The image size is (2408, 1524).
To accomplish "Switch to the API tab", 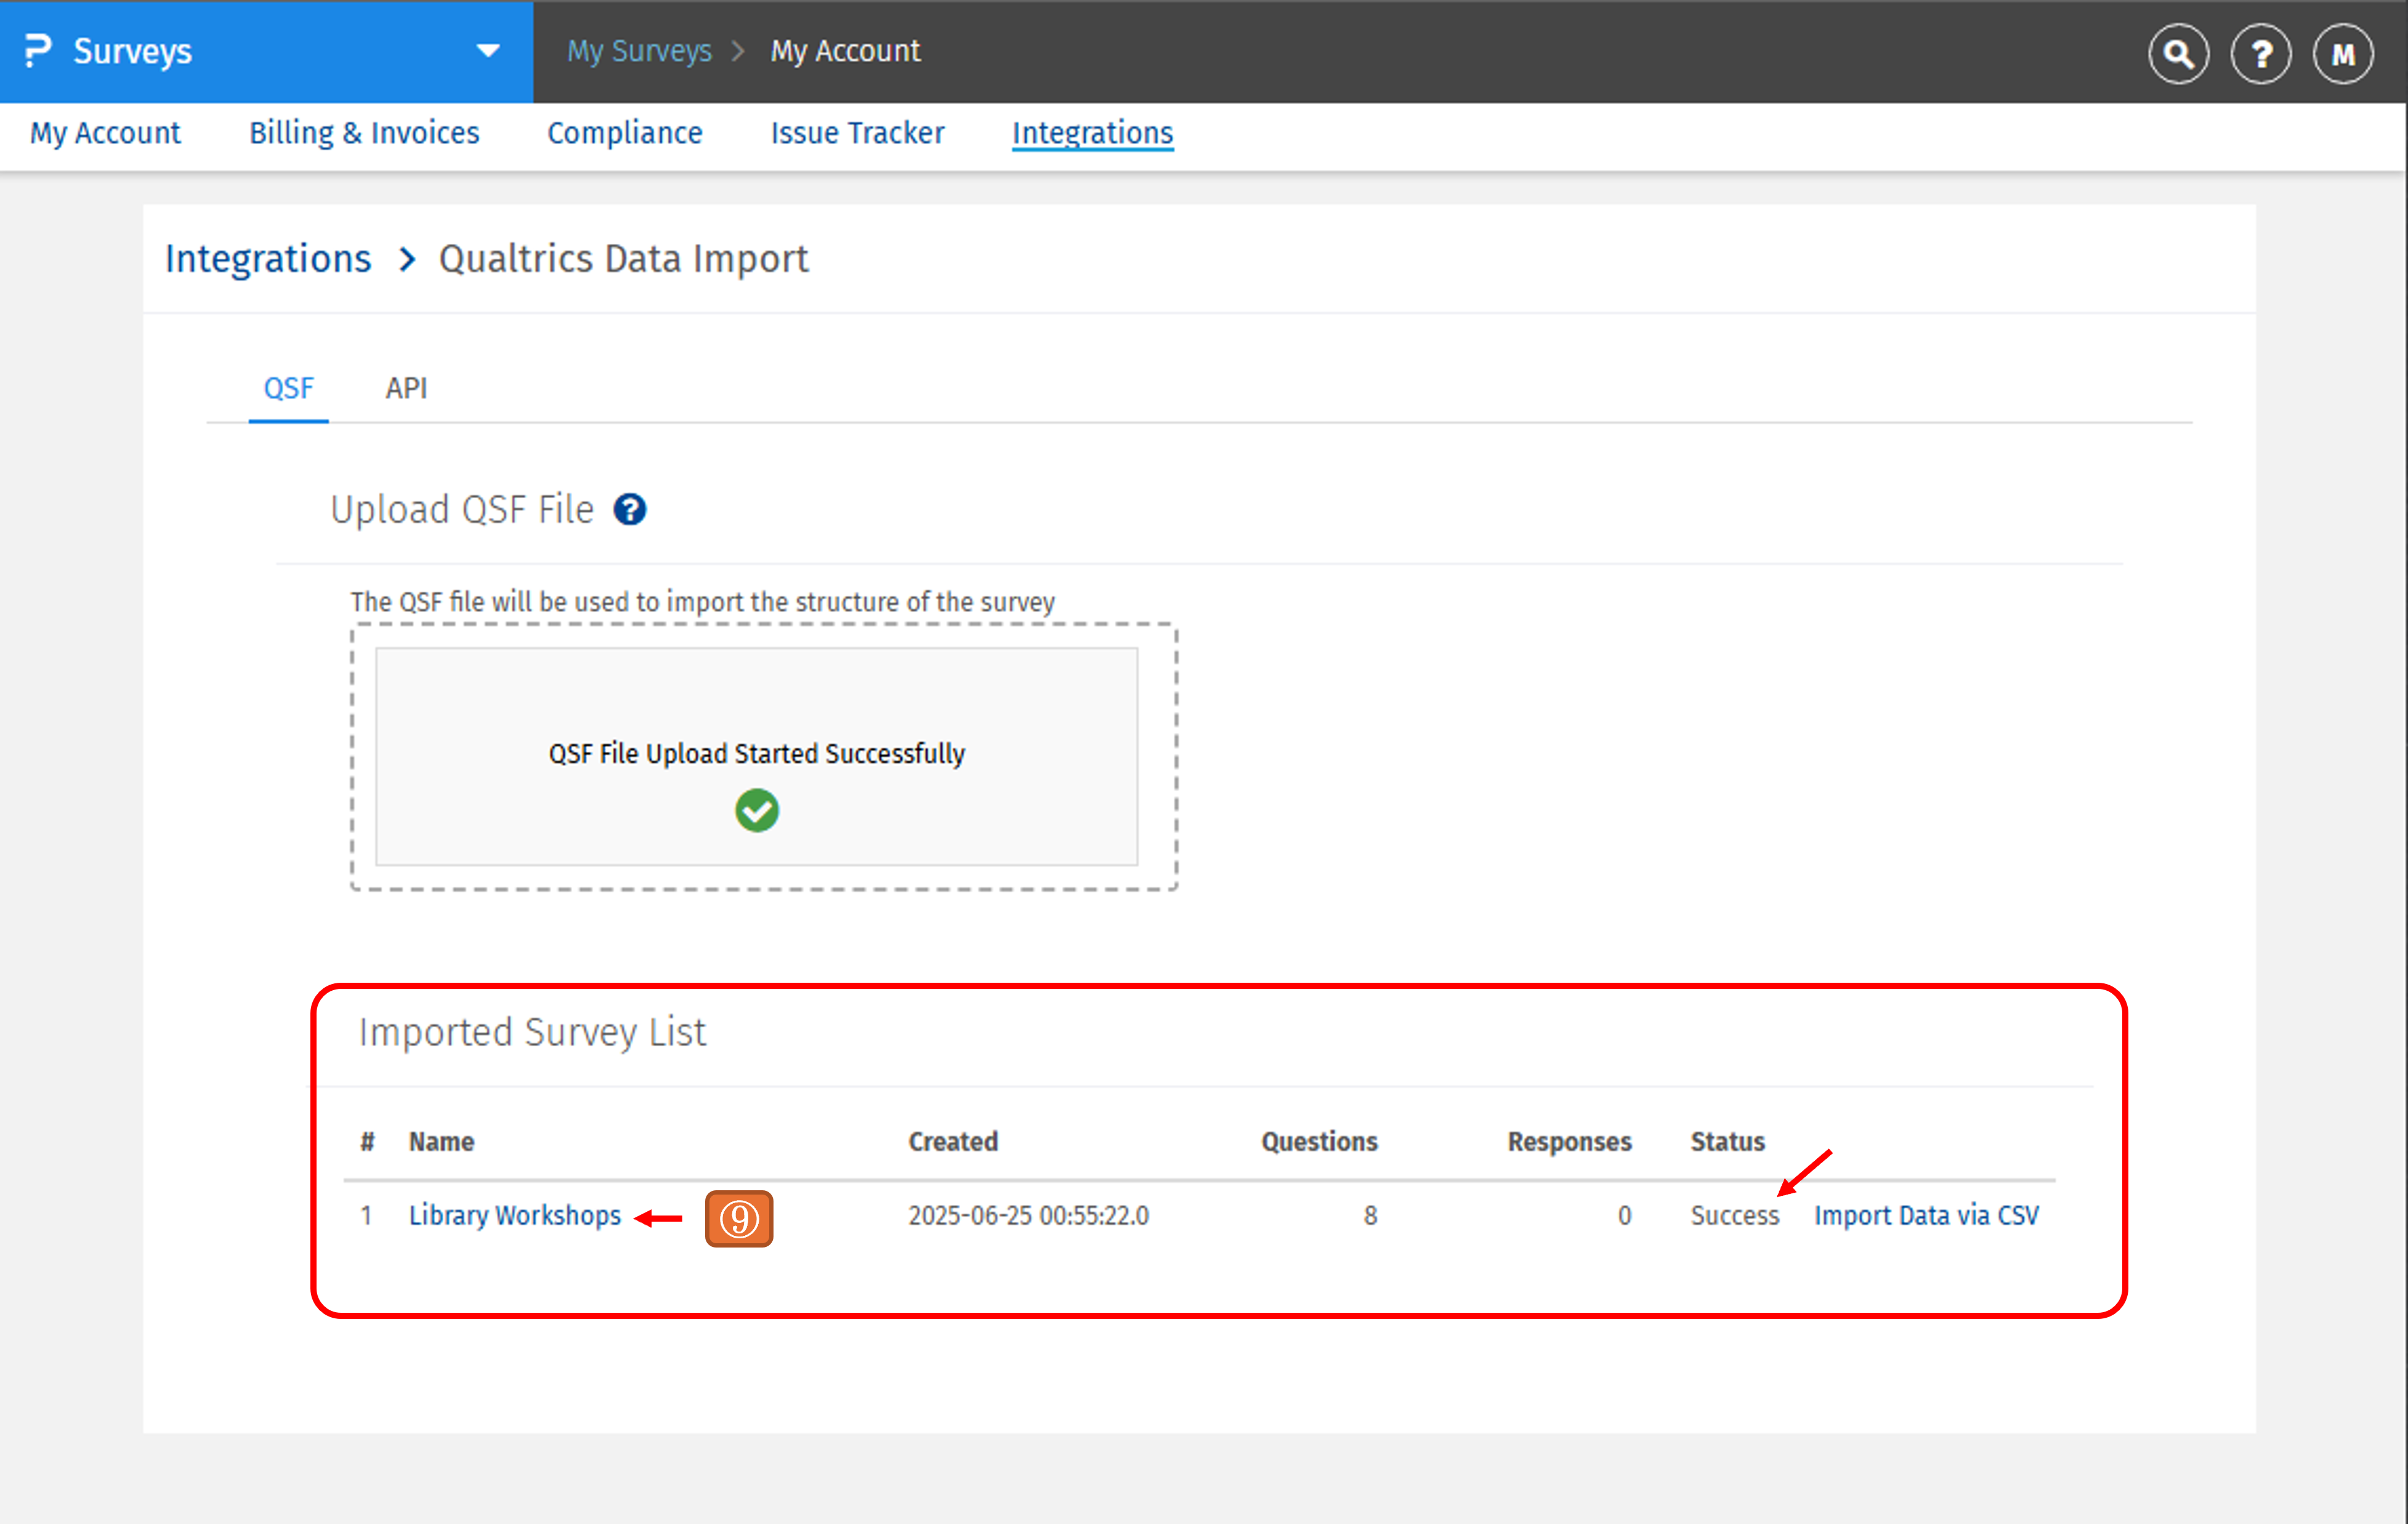I will click(x=406, y=388).
